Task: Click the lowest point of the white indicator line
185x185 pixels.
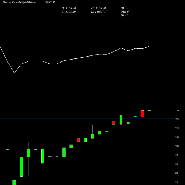Action: [x=14, y=73]
